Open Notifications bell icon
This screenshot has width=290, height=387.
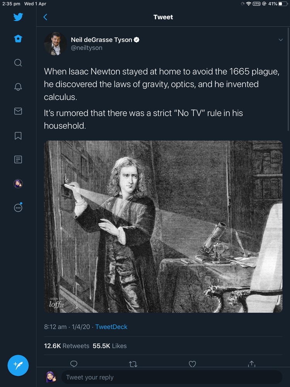pos(18,87)
